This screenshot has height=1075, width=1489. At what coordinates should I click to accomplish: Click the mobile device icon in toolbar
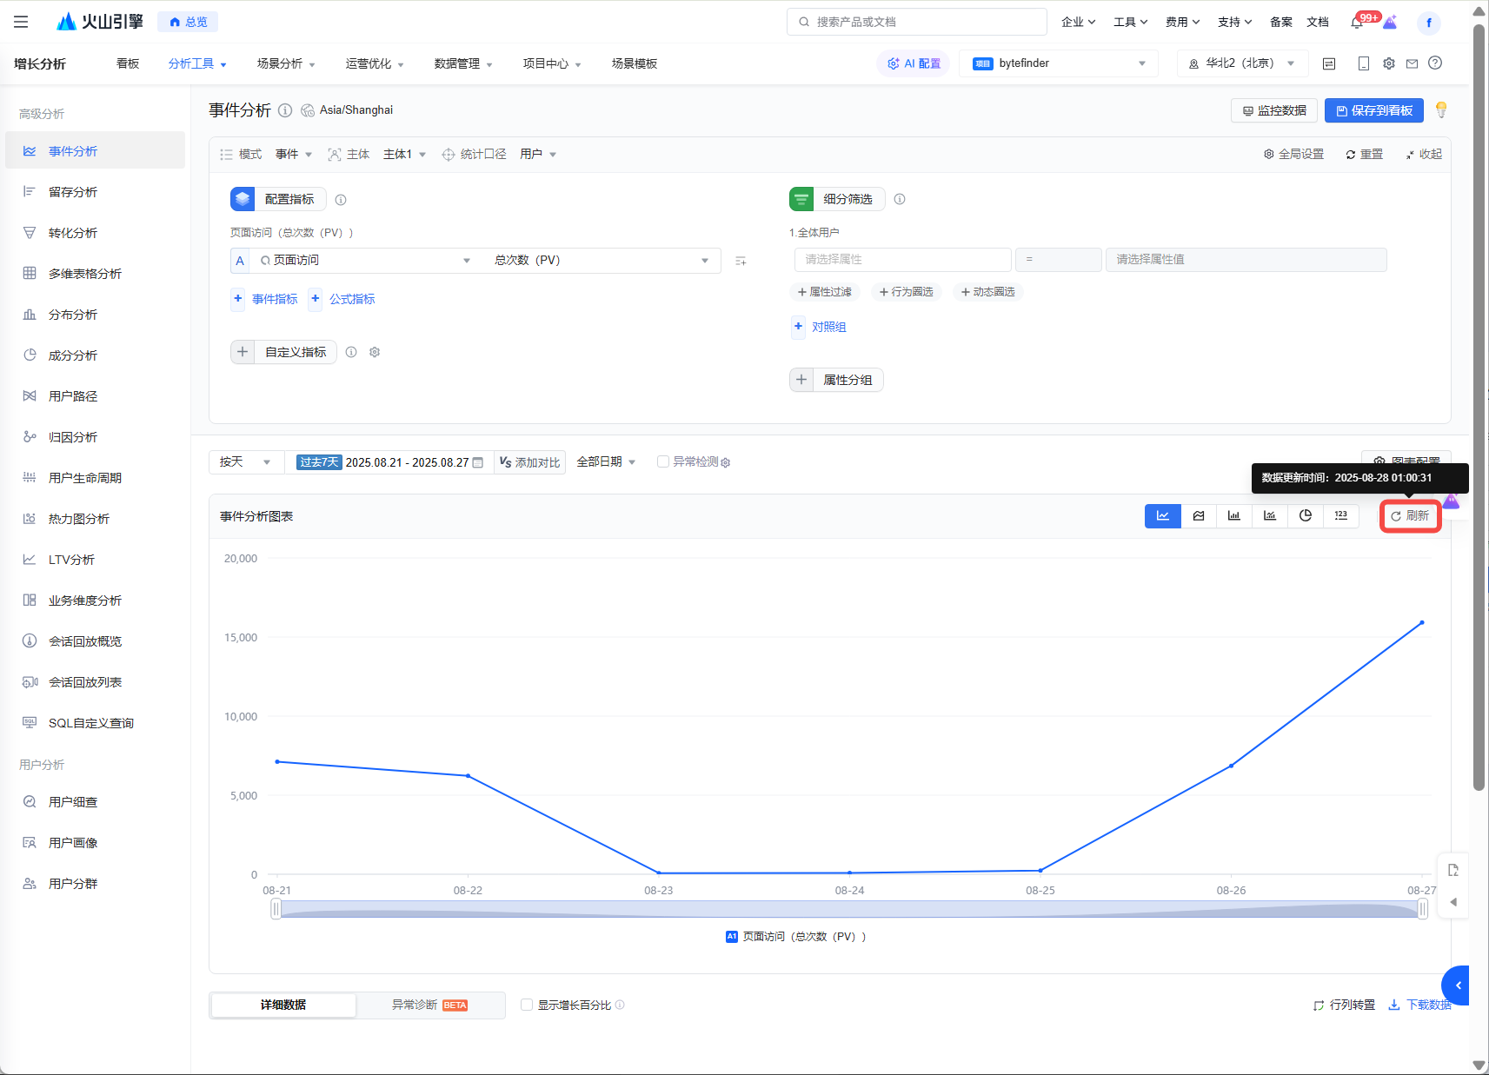(x=1363, y=63)
